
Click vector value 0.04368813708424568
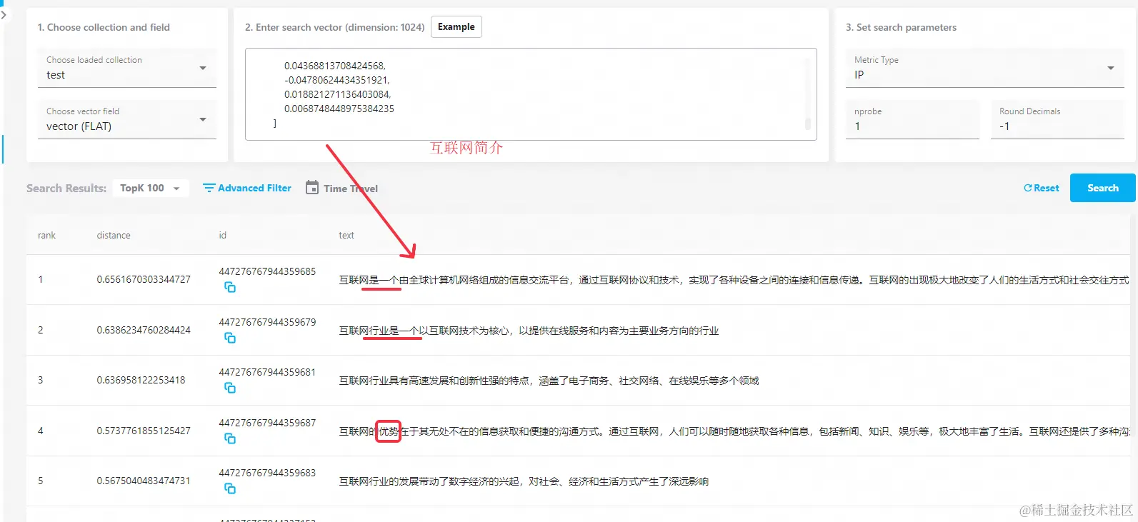(x=335, y=66)
